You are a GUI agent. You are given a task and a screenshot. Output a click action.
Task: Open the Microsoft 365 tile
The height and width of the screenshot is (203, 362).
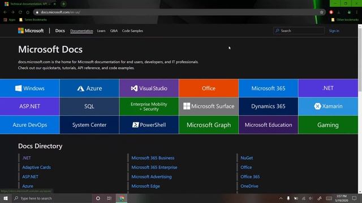click(268, 88)
